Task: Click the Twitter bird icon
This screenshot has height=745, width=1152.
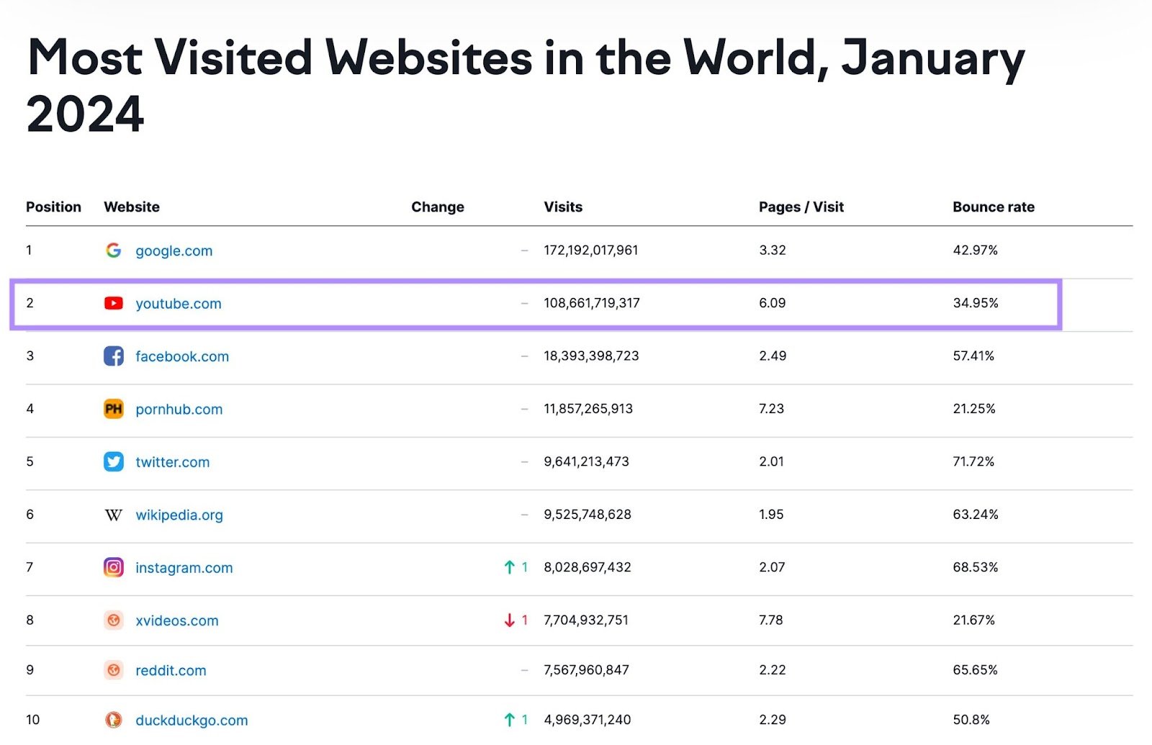Action: 113,461
